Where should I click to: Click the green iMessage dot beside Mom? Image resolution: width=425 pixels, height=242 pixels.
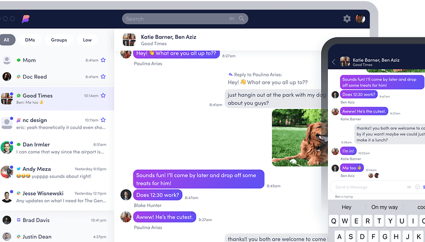[18, 60]
